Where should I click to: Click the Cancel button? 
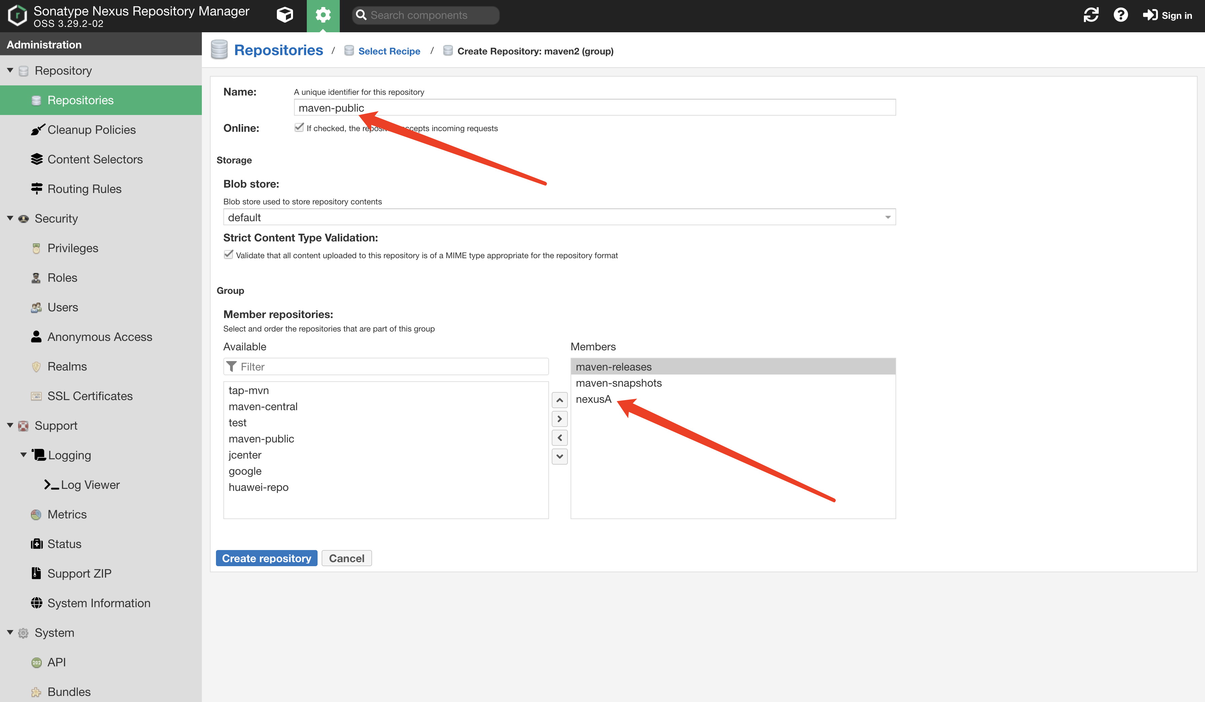coord(346,558)
